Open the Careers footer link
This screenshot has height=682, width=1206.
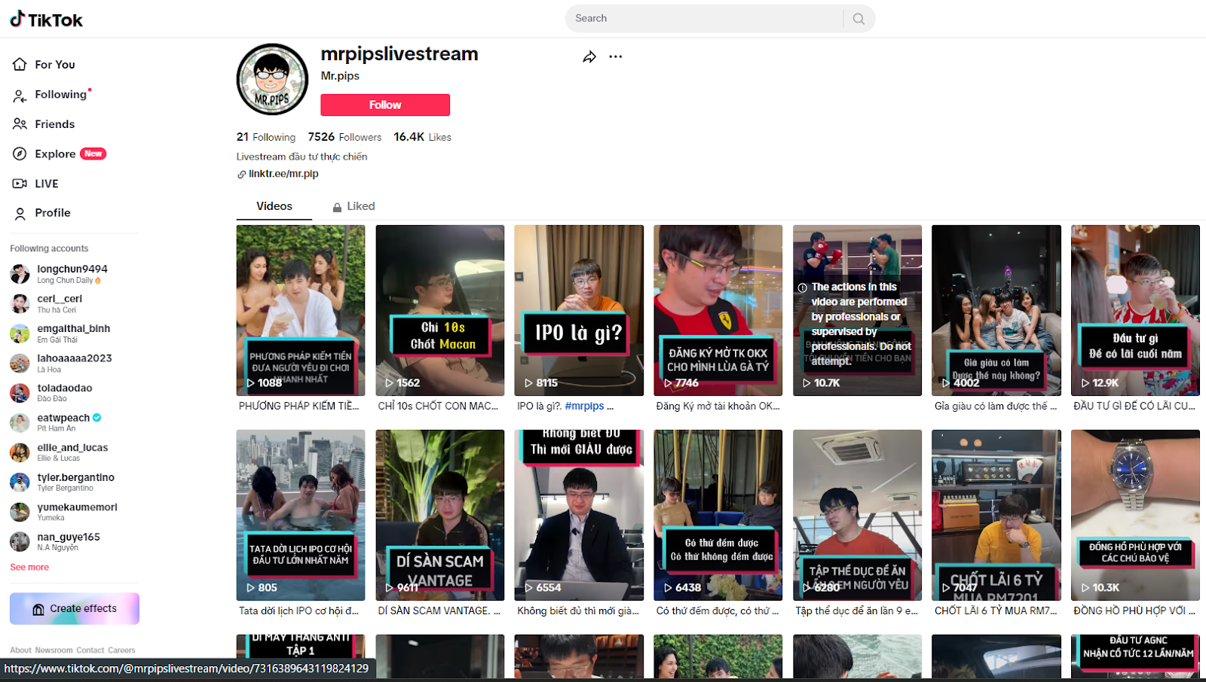[121, 650]
